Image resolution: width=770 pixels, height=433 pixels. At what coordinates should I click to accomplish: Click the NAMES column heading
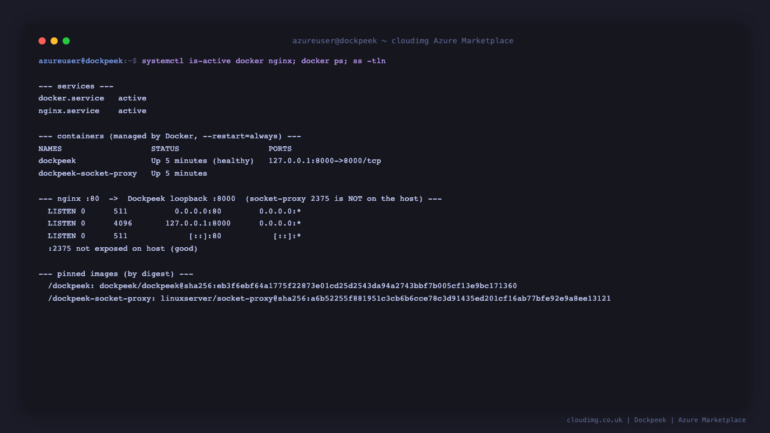tap(50, 149)
